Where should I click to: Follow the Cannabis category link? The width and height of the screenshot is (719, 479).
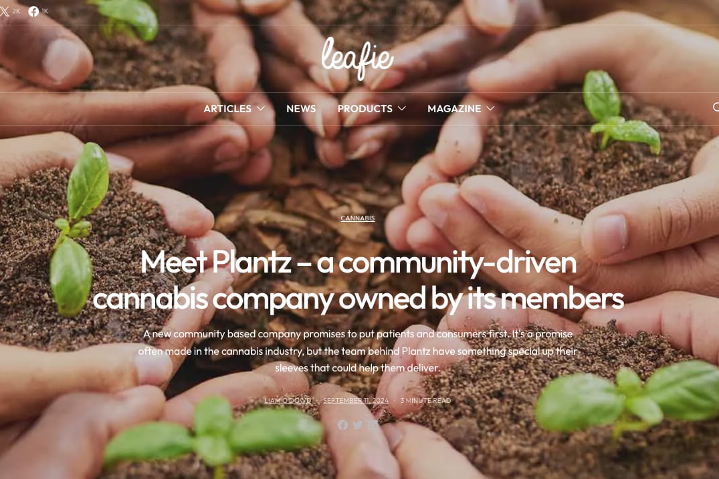coord(358,218)
